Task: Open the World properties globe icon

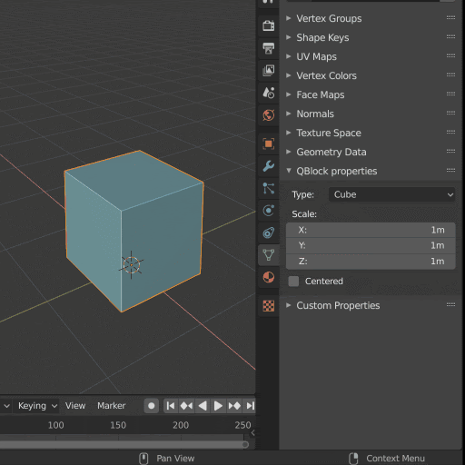Action: 269,115
